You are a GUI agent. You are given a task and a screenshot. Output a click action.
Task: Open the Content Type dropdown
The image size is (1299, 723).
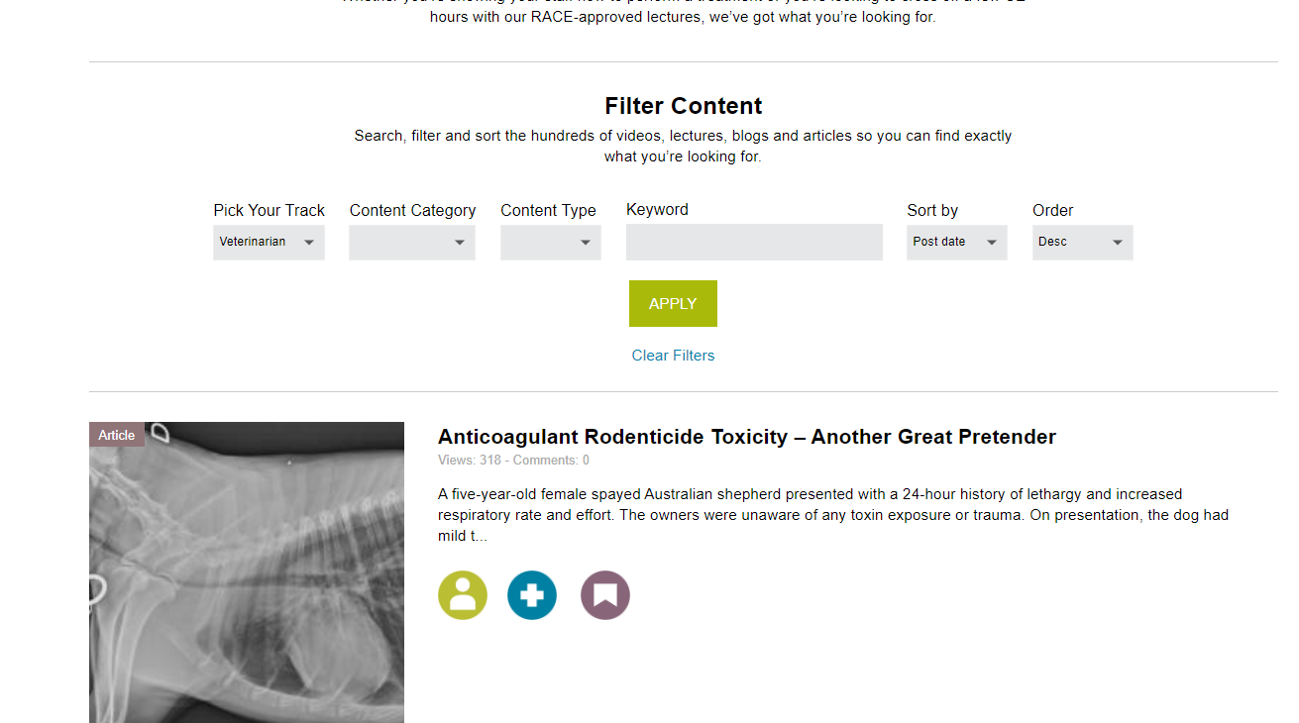[551, 243]
